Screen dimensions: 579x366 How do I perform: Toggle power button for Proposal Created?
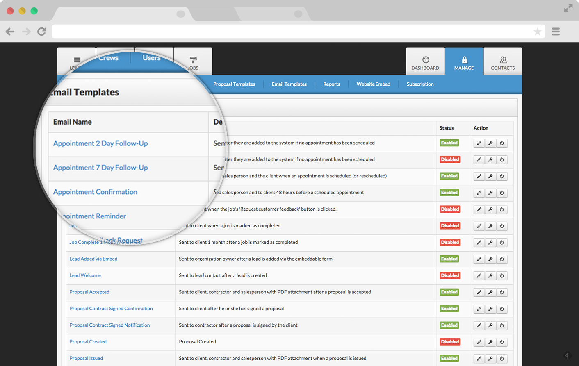click(502, 342)
